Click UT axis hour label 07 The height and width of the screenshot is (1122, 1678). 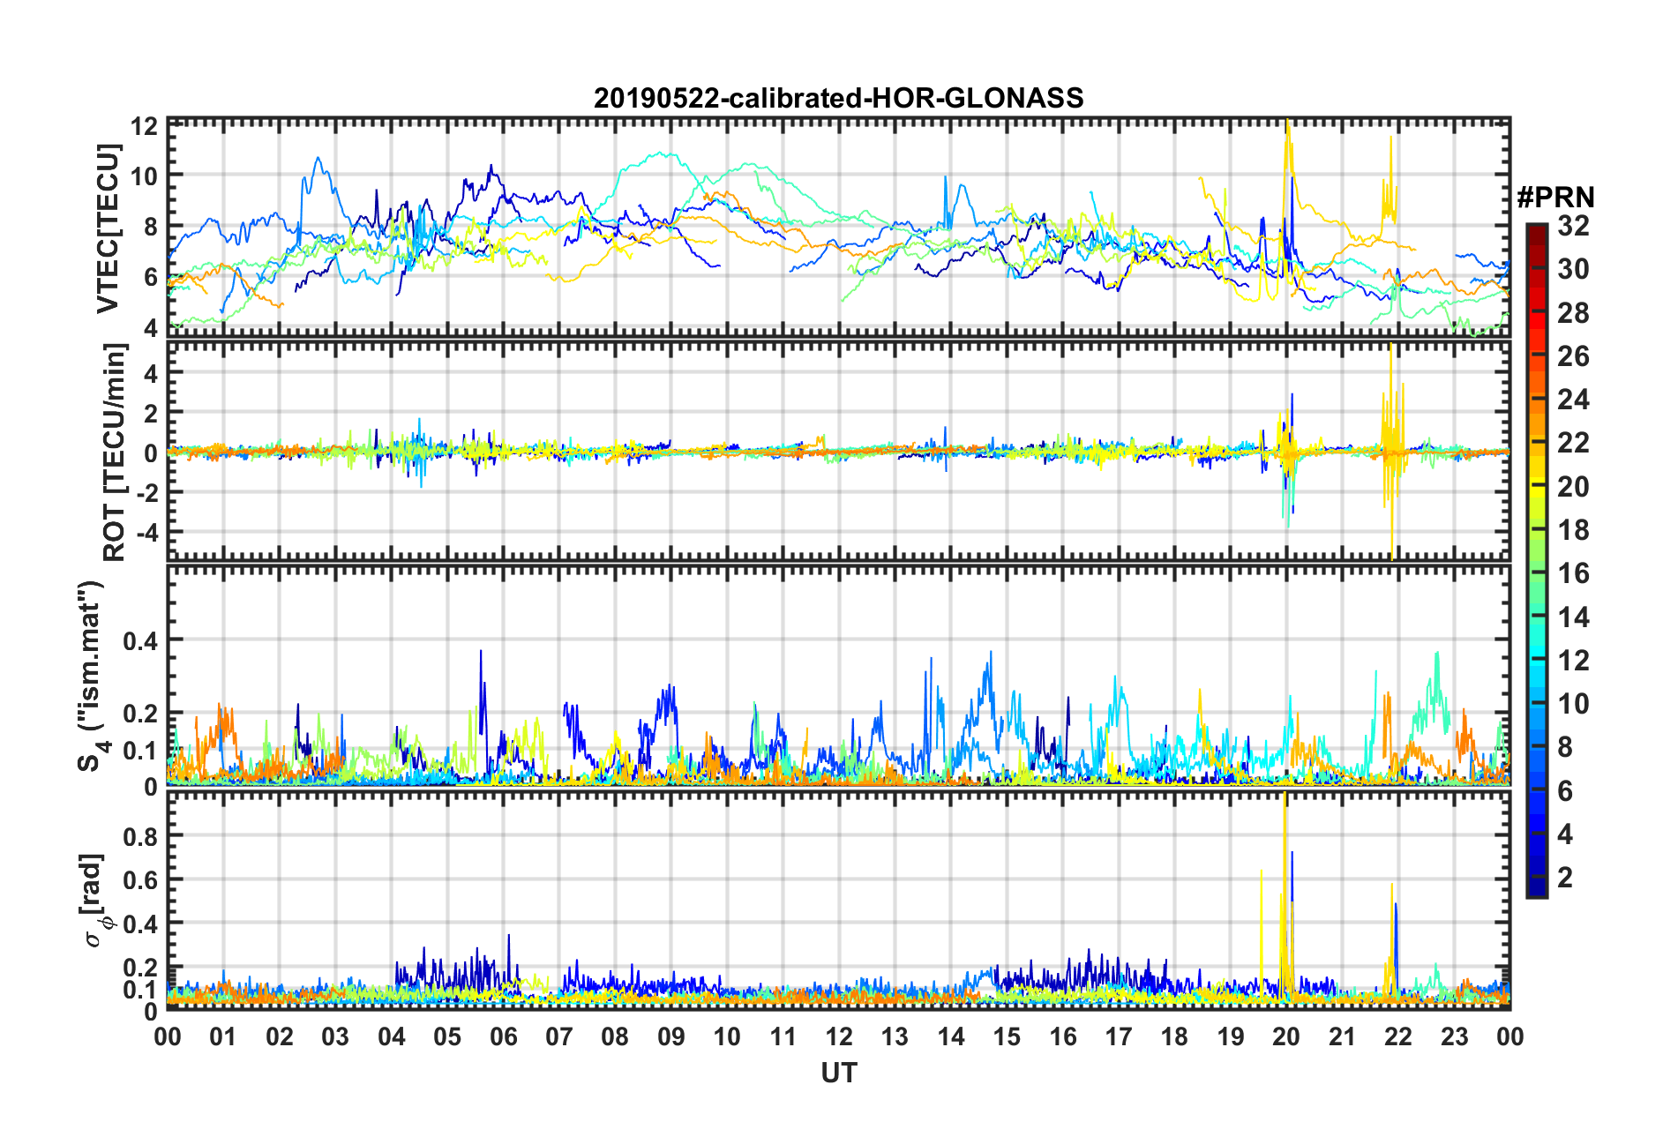coord(559,1036)
